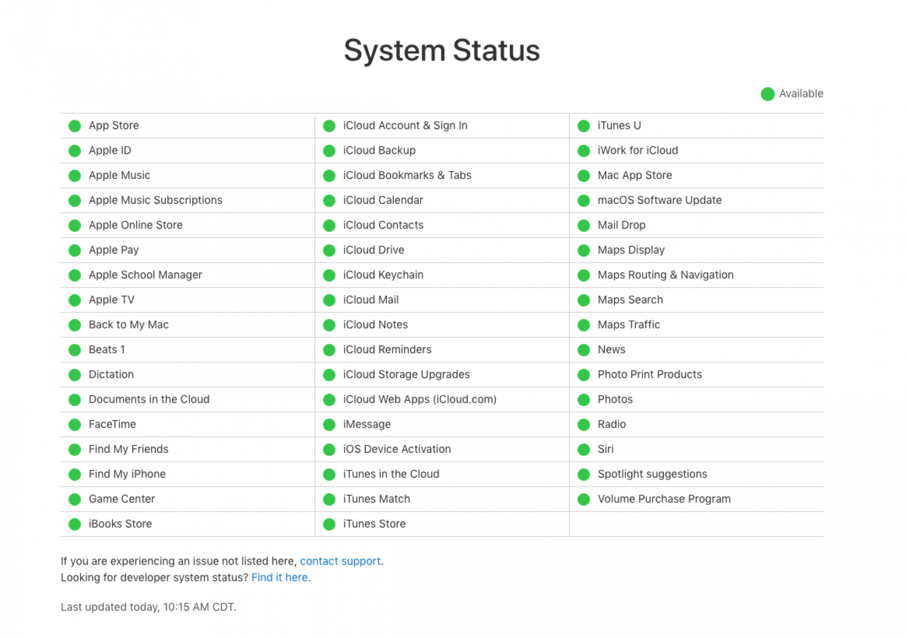Click the status dot beside iMessage
The image size is (906, 638).
coord(329,425)
